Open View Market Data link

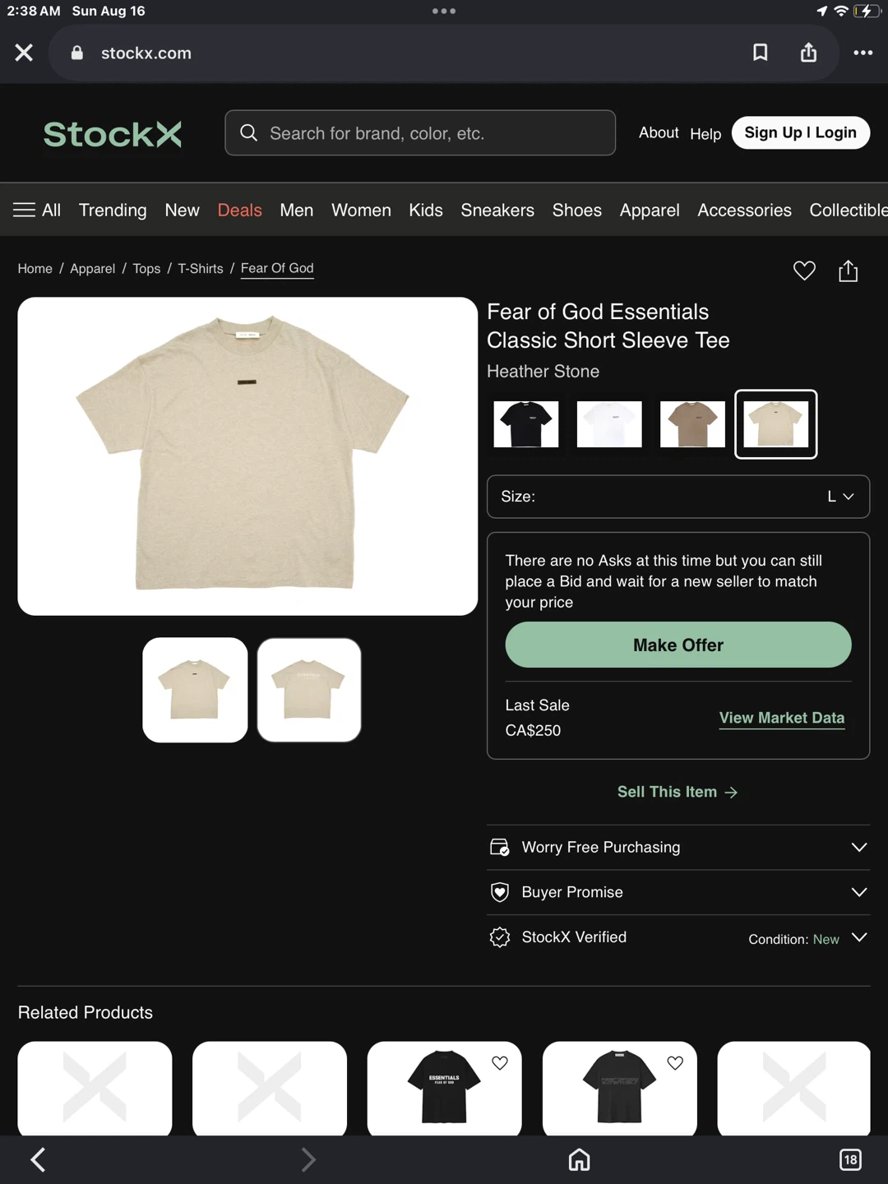[x=782, y=718]
